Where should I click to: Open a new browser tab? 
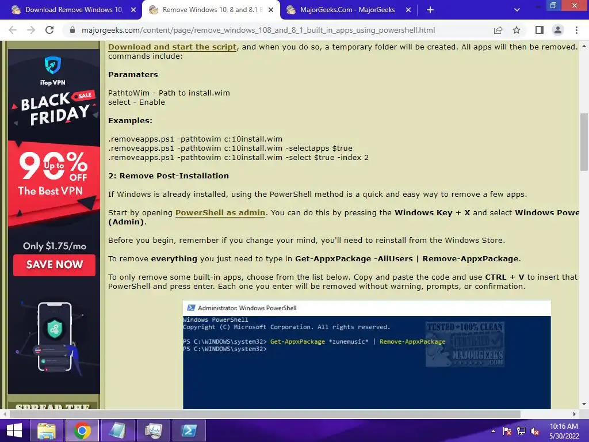(430, 10)
